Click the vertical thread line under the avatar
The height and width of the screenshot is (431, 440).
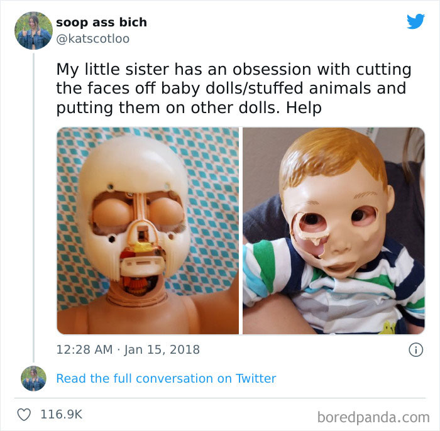[34, 207]
